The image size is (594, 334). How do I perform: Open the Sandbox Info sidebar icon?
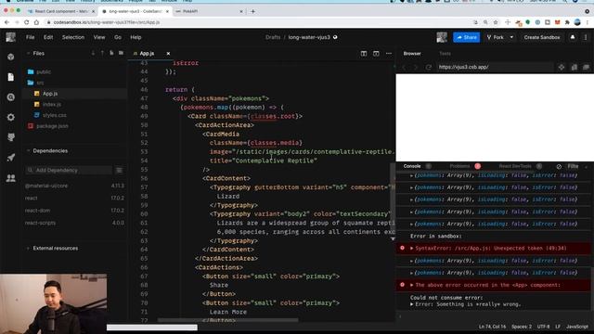coord(10,57)
